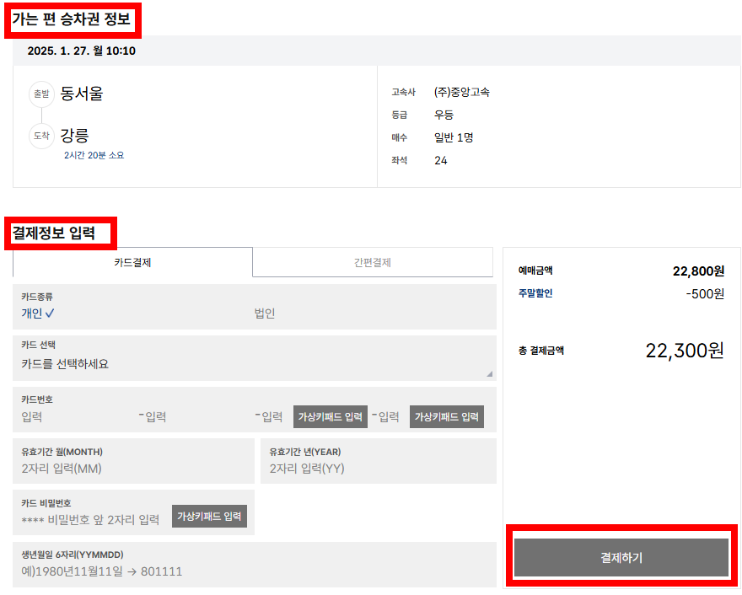The width and height of the screenshot is (742, 595).
Task: Click the 결제정보 입력 heading
Action: [53, 233]
